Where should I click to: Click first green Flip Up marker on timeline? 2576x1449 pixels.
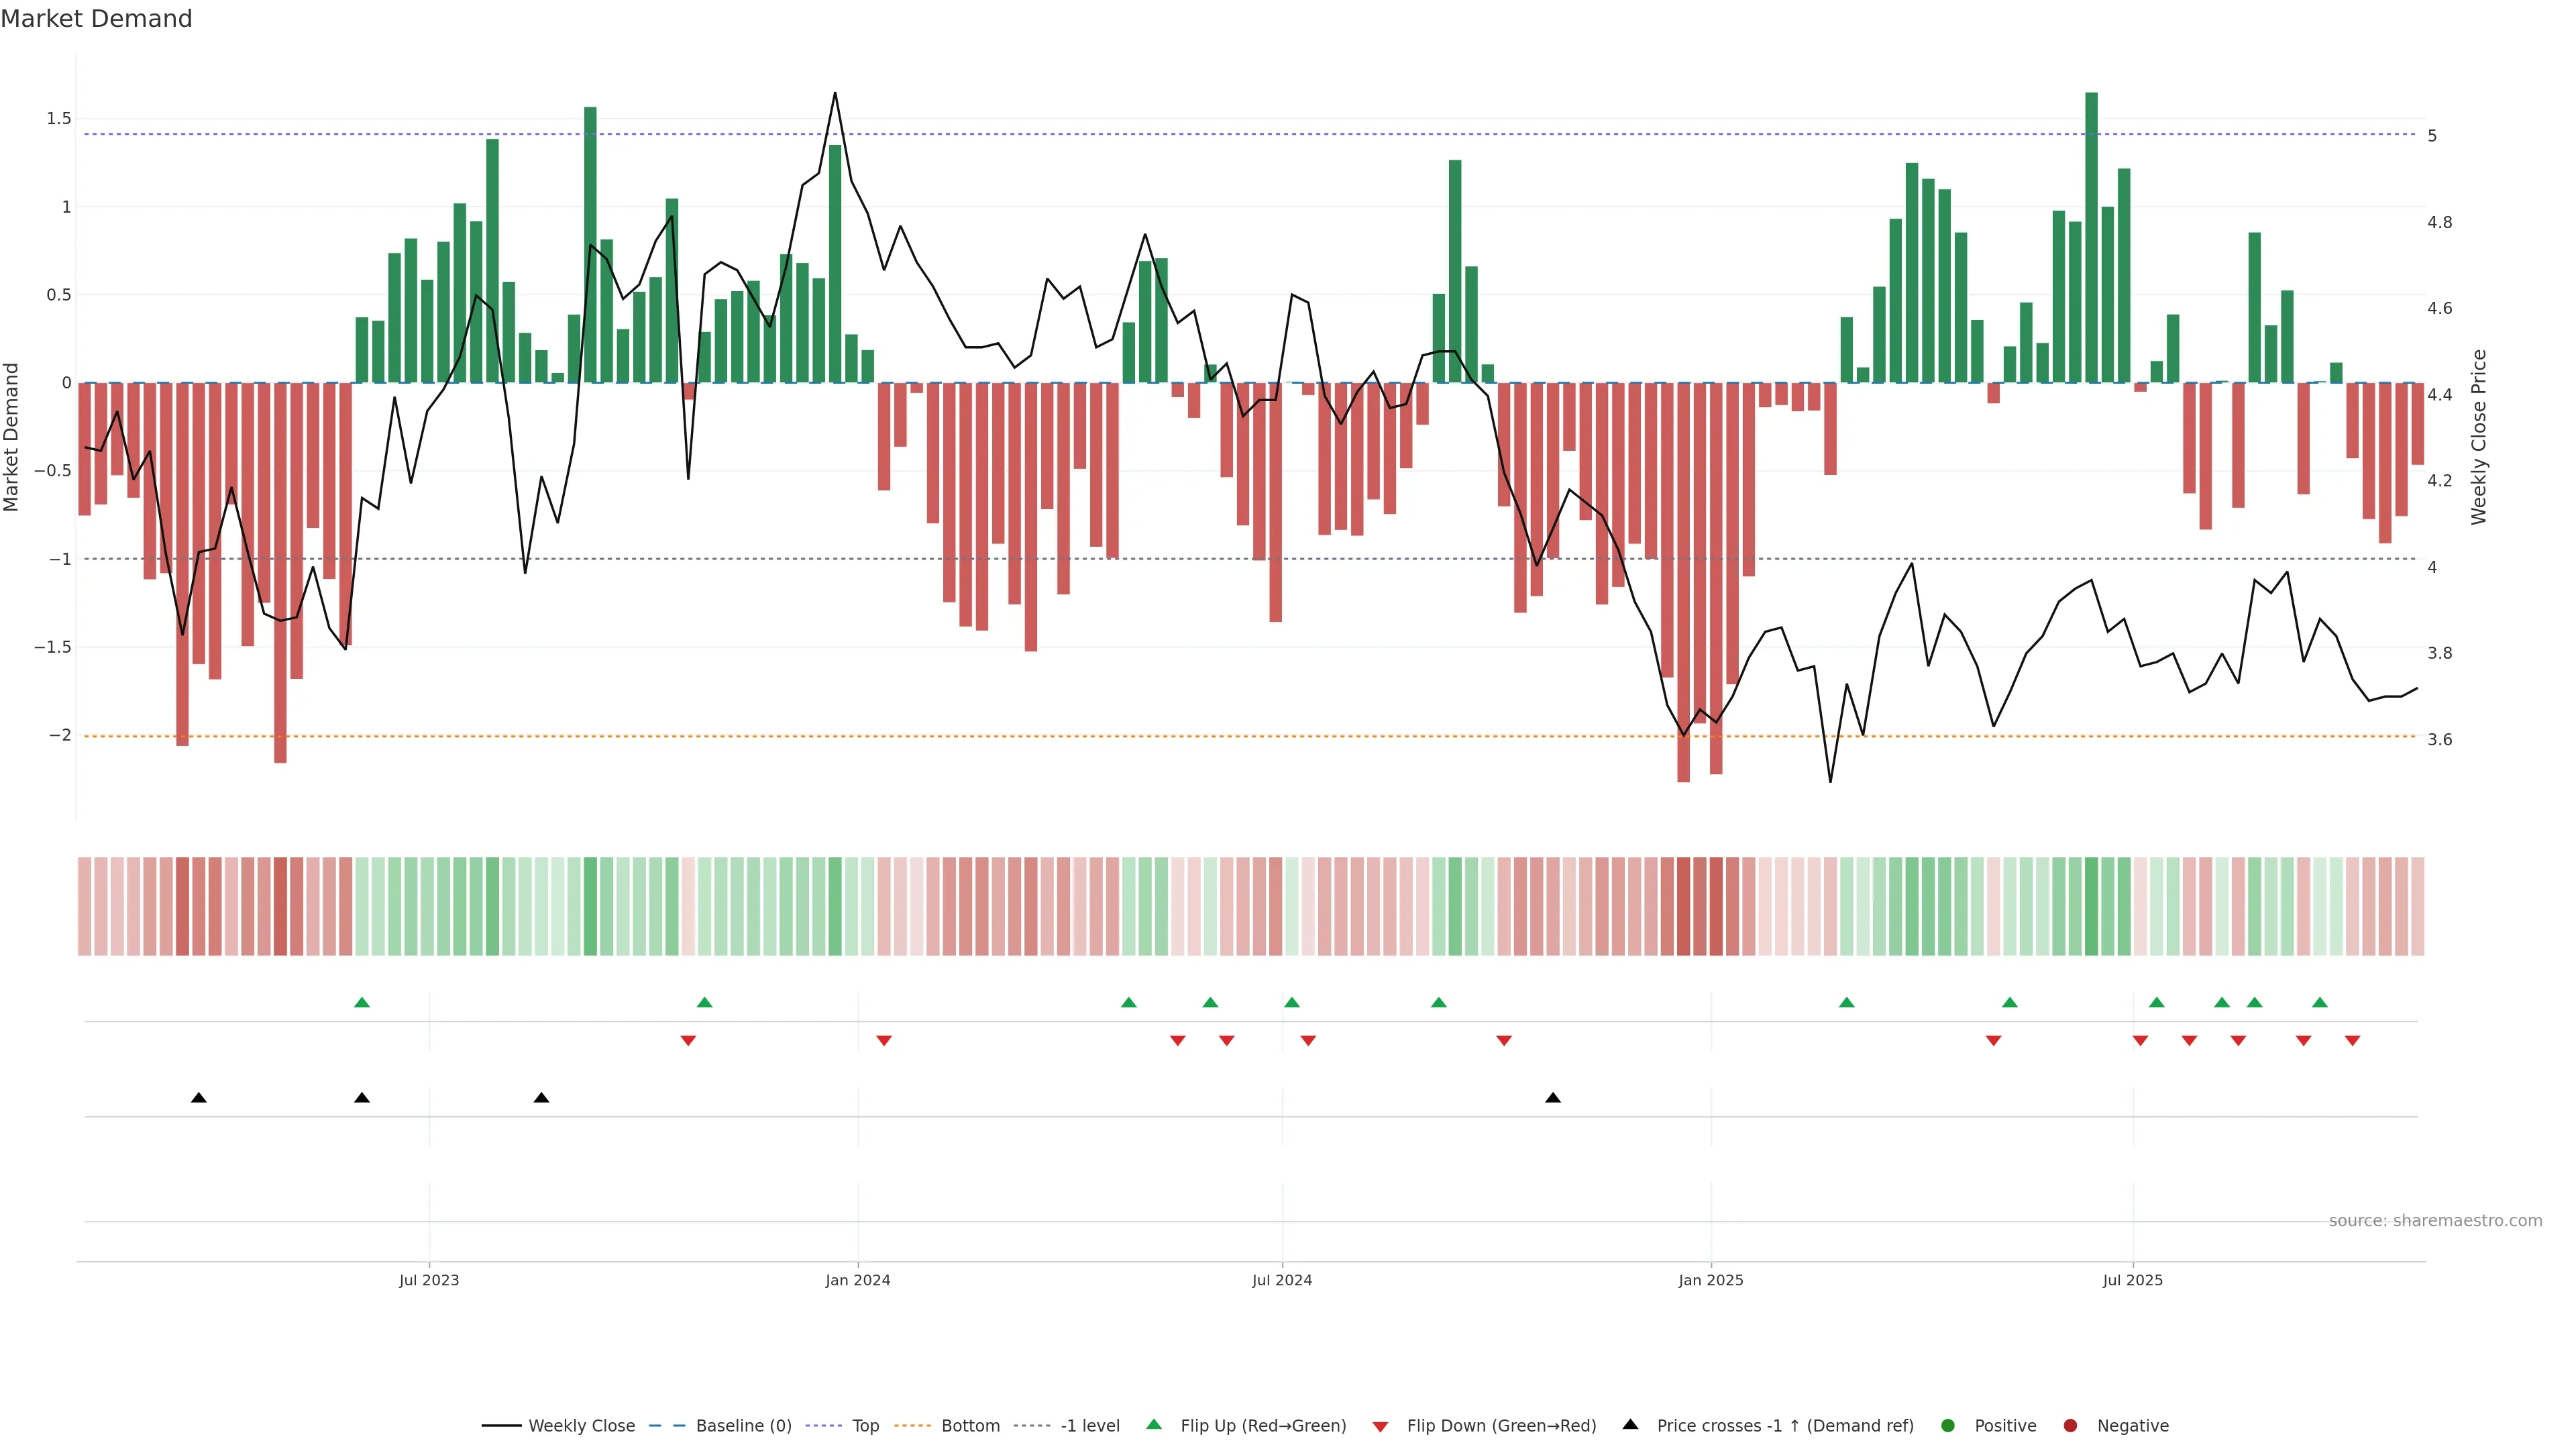(362, 1002)
